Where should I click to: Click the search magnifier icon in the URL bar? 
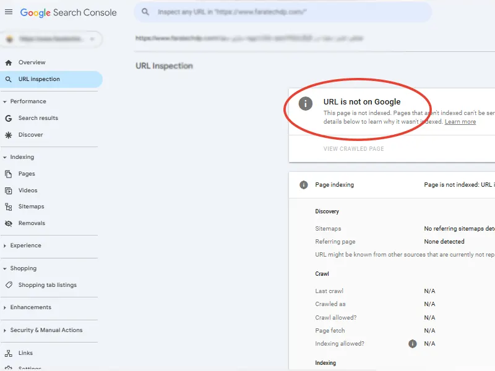tap(145, 12)
